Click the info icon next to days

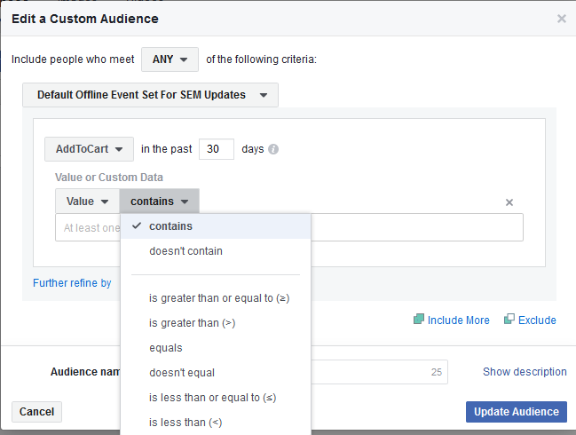(x=273, y=149)
